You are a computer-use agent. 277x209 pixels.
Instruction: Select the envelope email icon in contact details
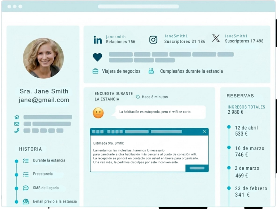[17, 124]
